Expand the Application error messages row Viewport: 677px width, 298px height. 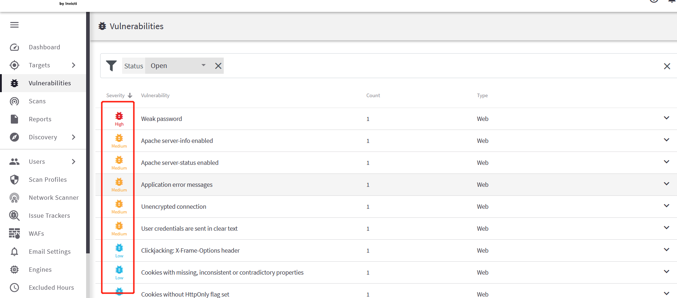667,184
